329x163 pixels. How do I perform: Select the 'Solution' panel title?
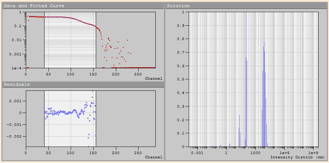(x=178, y=6)
